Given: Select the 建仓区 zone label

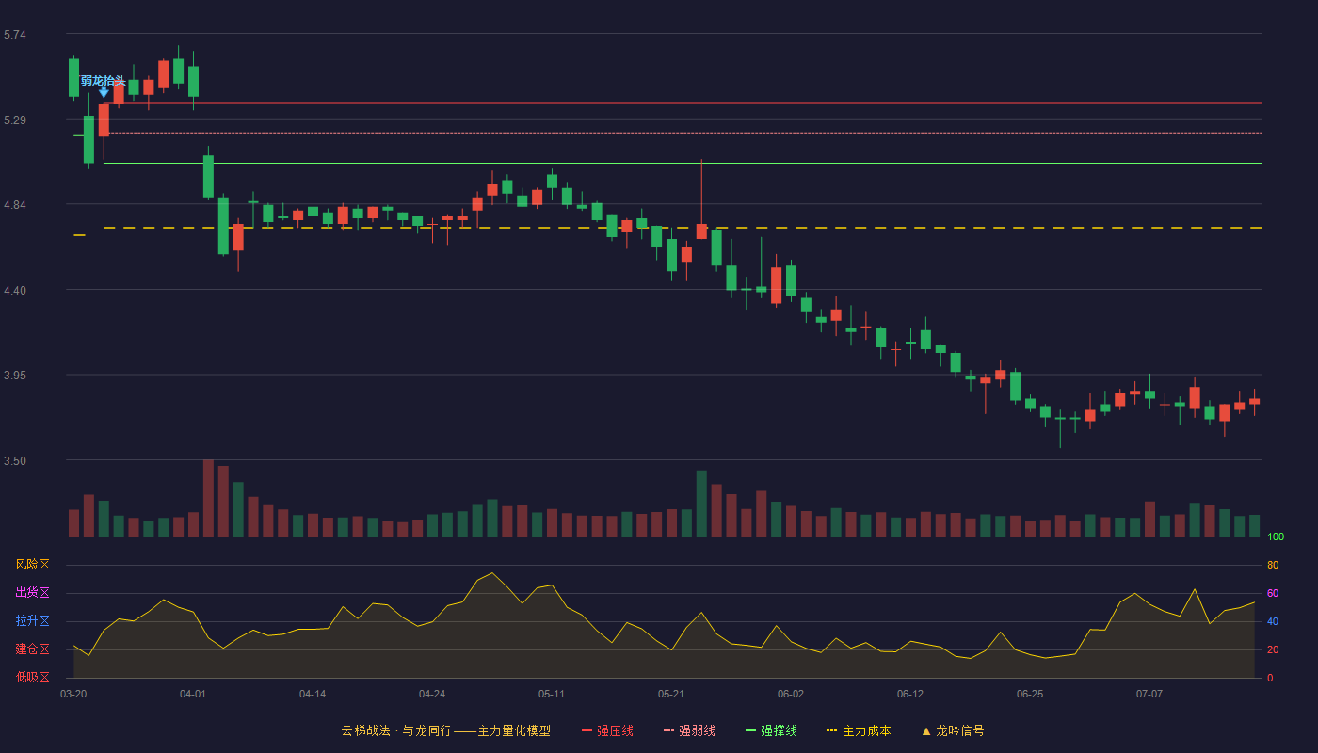Looking at the screenshot, I should (x=32, y=649).
